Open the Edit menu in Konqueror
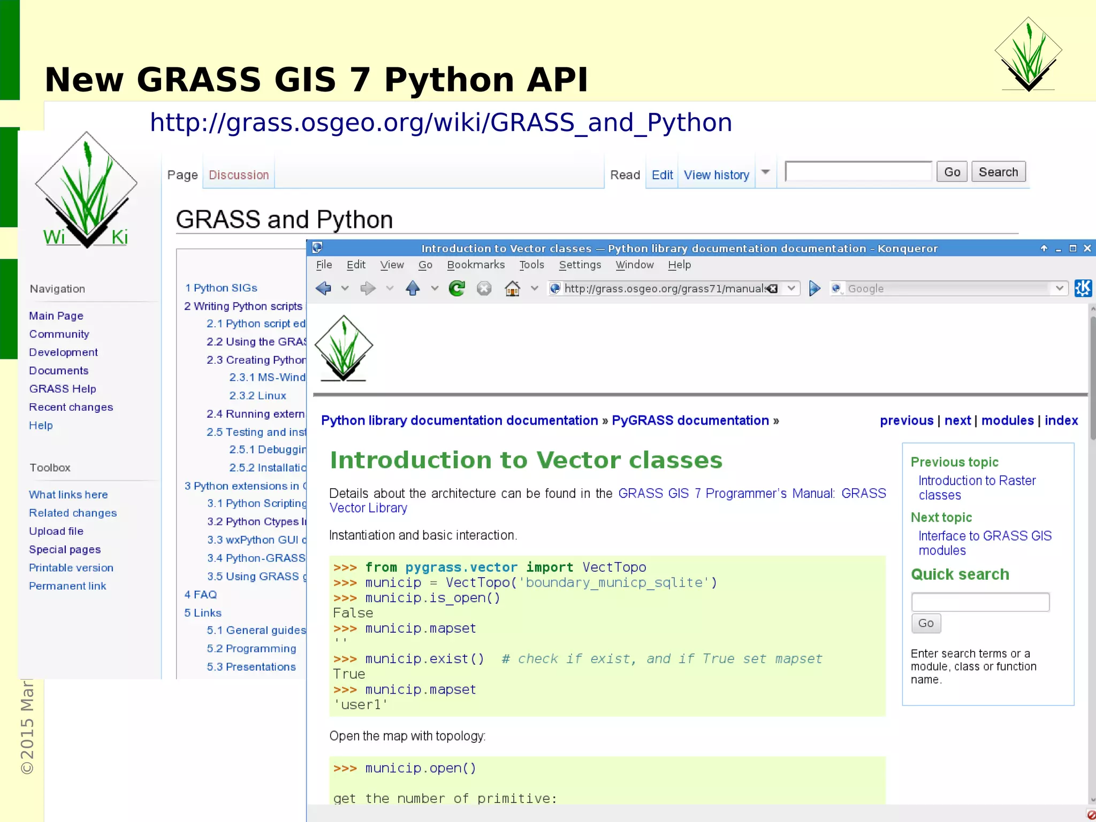Image resolution: width=1096 pixels, height=822 pixels. (x=356, y=265)
